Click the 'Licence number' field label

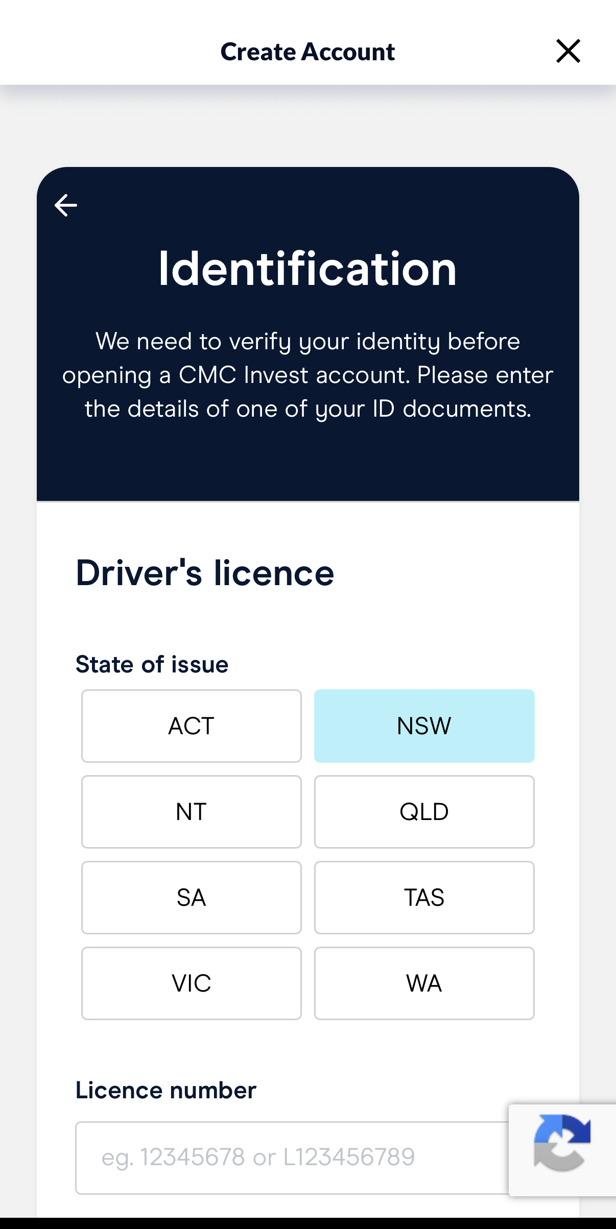pos(166,1090)
